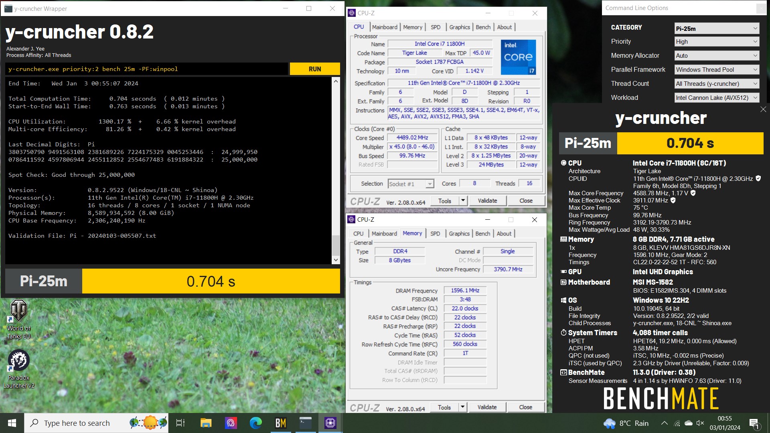Open Parallel Framework Windows Thread Pool dropdown

(717, 70)
